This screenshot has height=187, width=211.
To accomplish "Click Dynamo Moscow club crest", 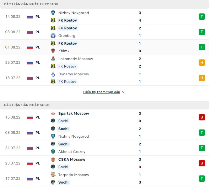I will click(x=53, y=74).
